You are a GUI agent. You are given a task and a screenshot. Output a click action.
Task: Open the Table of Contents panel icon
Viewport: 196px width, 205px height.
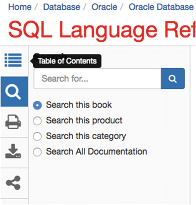point(13,60)
